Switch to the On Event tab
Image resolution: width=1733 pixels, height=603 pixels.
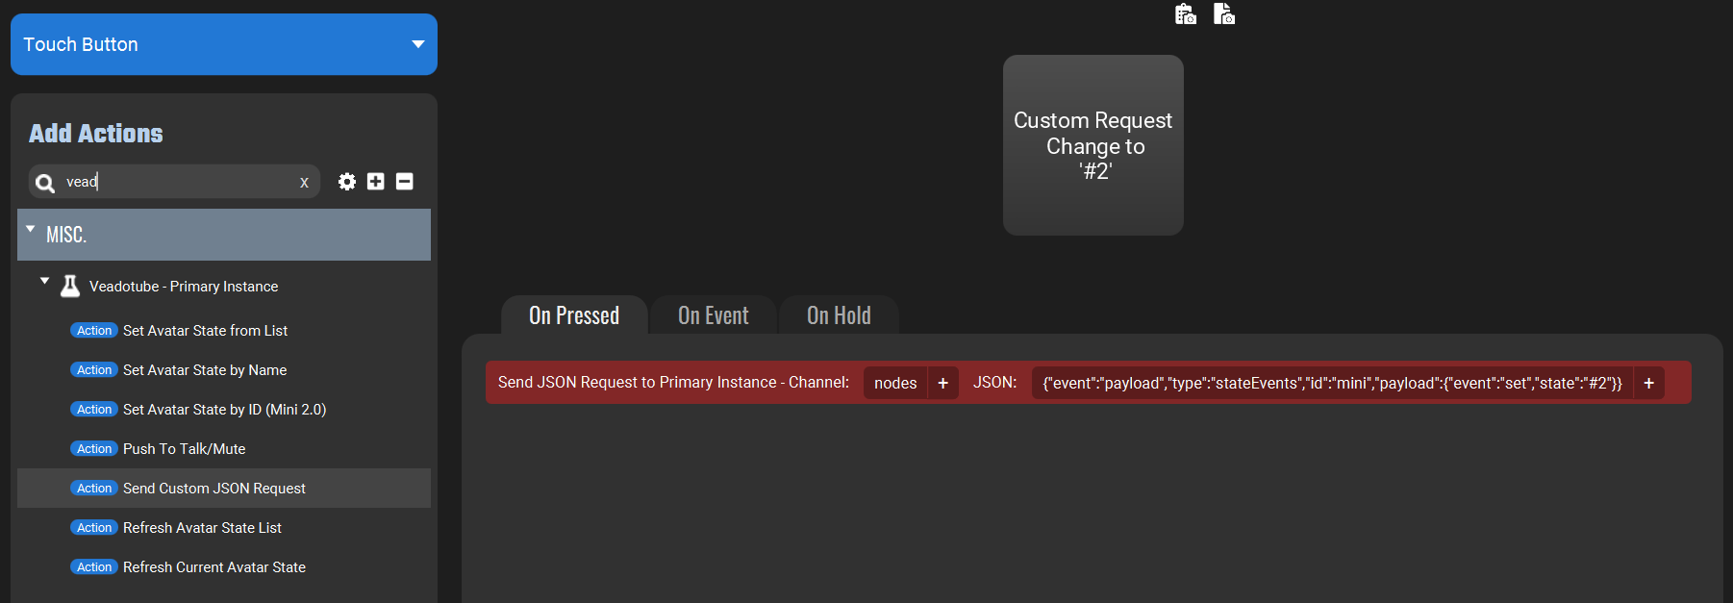click(x=714, y=315)
